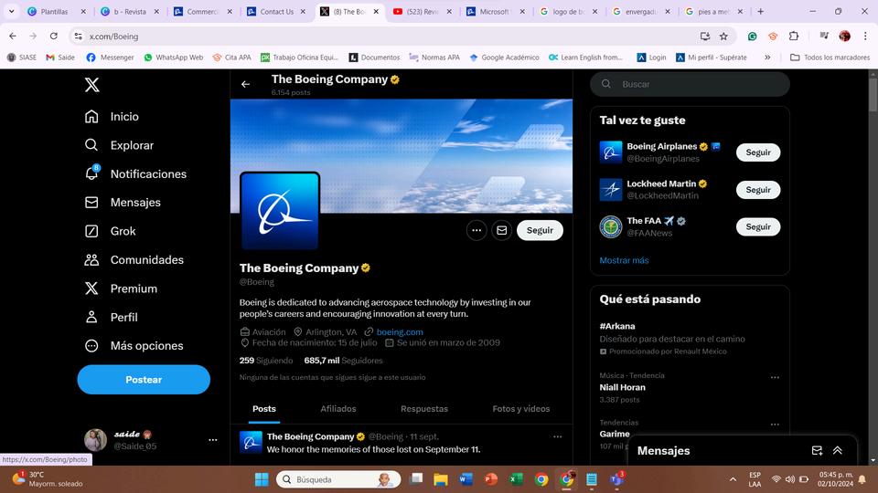Click the Buscar search field
878x493 pixels.
[690, 84]
